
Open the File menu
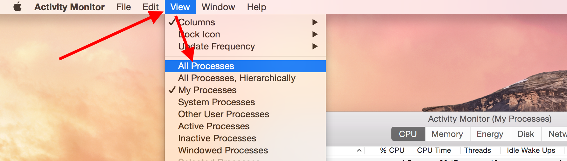(x=123, y=7)
